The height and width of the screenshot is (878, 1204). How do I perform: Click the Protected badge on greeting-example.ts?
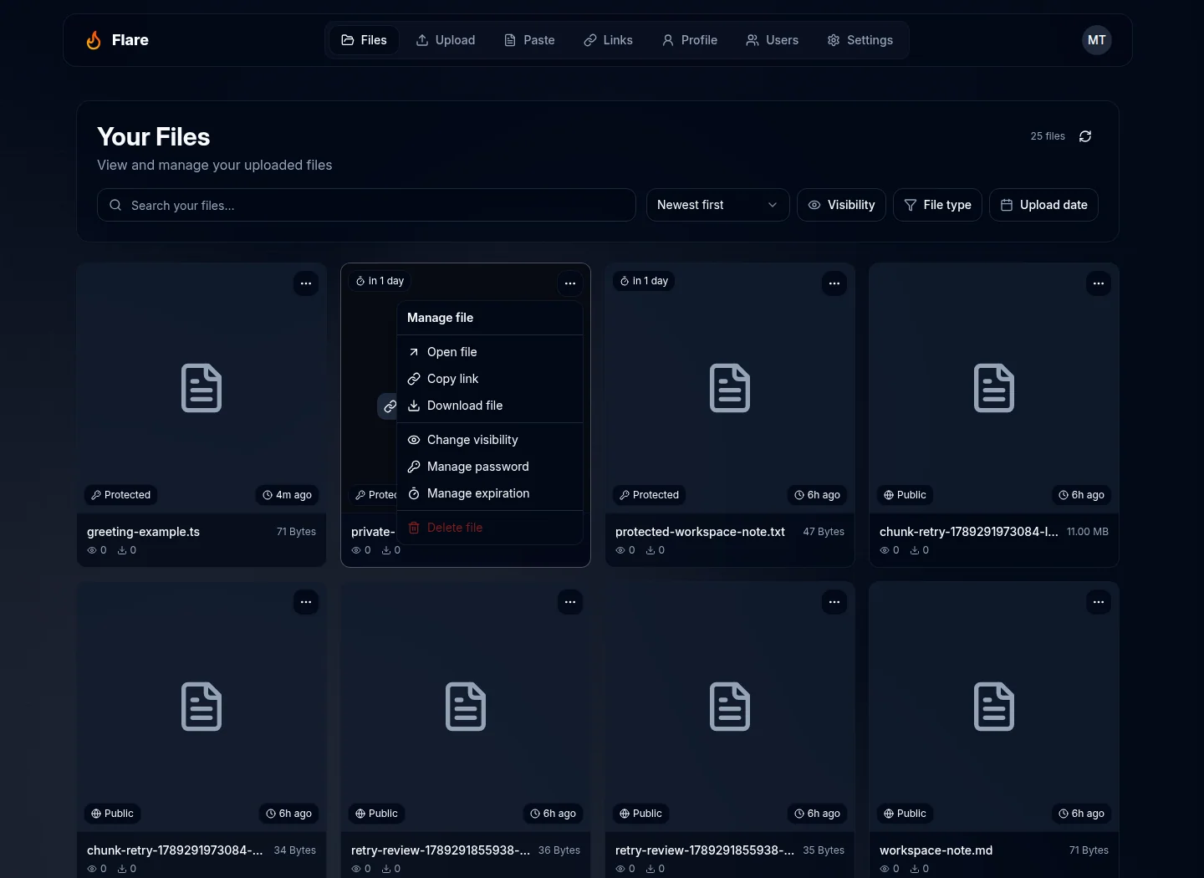click(x=121, y=495)
